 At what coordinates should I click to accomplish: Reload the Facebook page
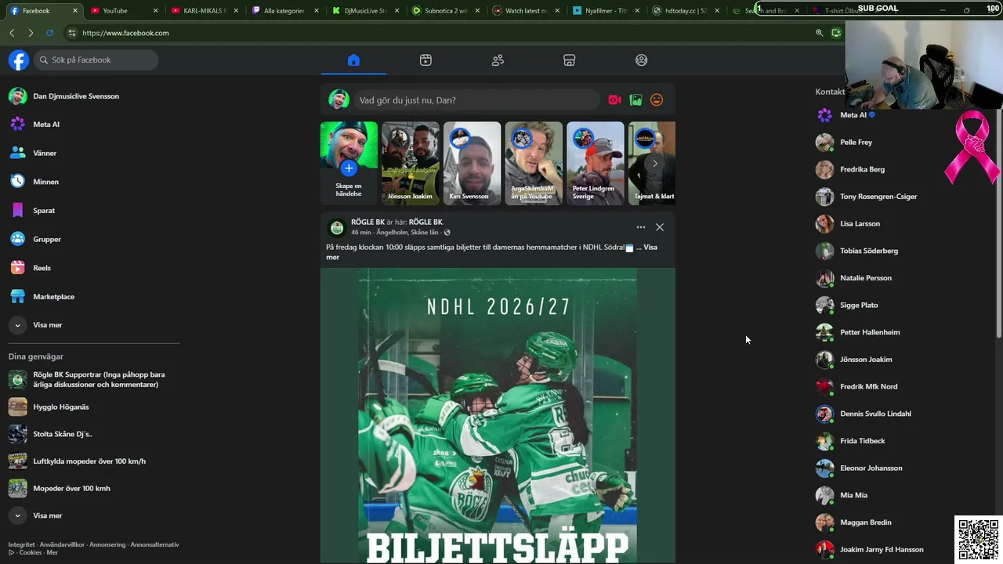(49, 33)
